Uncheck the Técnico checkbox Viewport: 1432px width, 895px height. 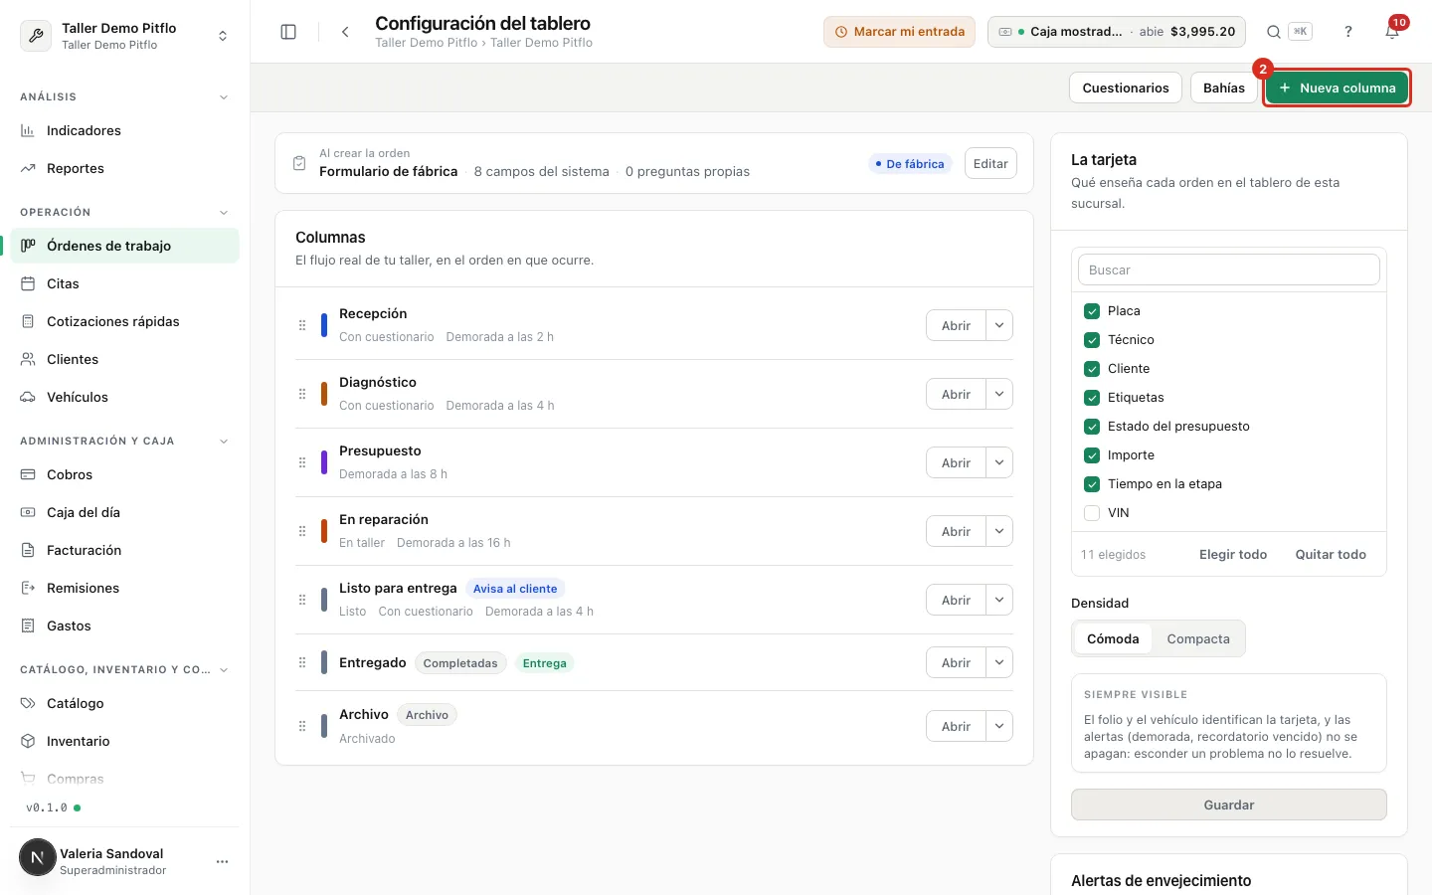pos(1092,340)
